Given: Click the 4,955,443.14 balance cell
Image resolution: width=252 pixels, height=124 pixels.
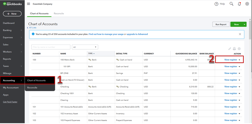Looking at the screenshot, I should point(191,60).
